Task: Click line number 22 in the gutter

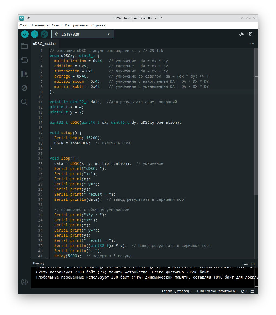Action: pos(40,159)
